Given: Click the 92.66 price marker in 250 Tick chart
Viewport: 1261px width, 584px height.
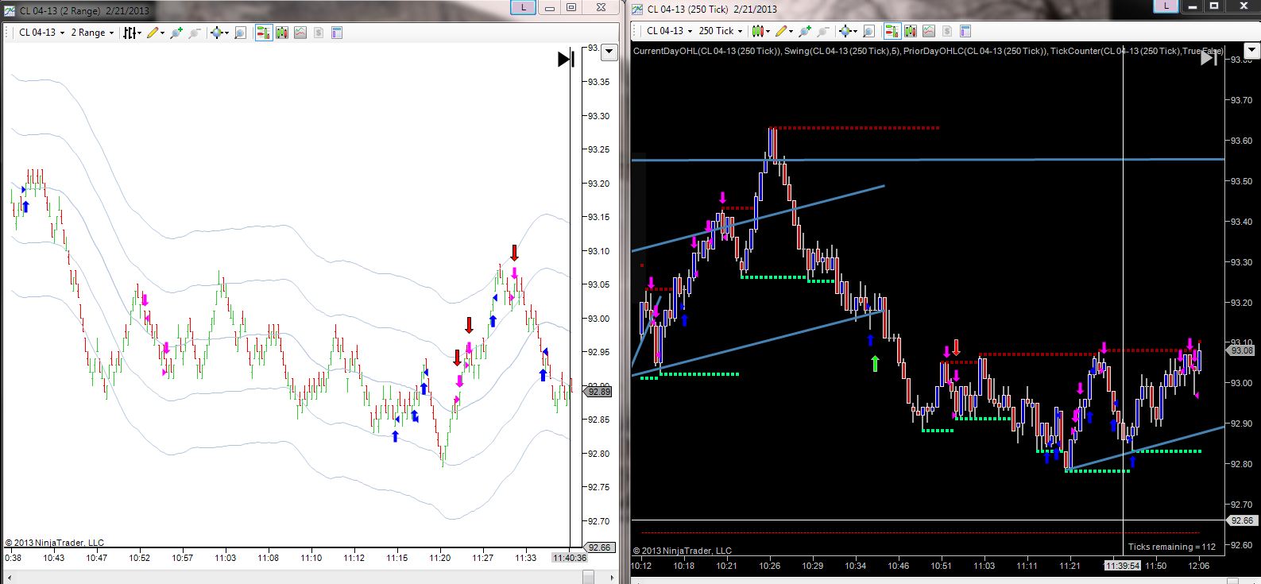Looking at the screenshot, I should (x=1242, y=520).
